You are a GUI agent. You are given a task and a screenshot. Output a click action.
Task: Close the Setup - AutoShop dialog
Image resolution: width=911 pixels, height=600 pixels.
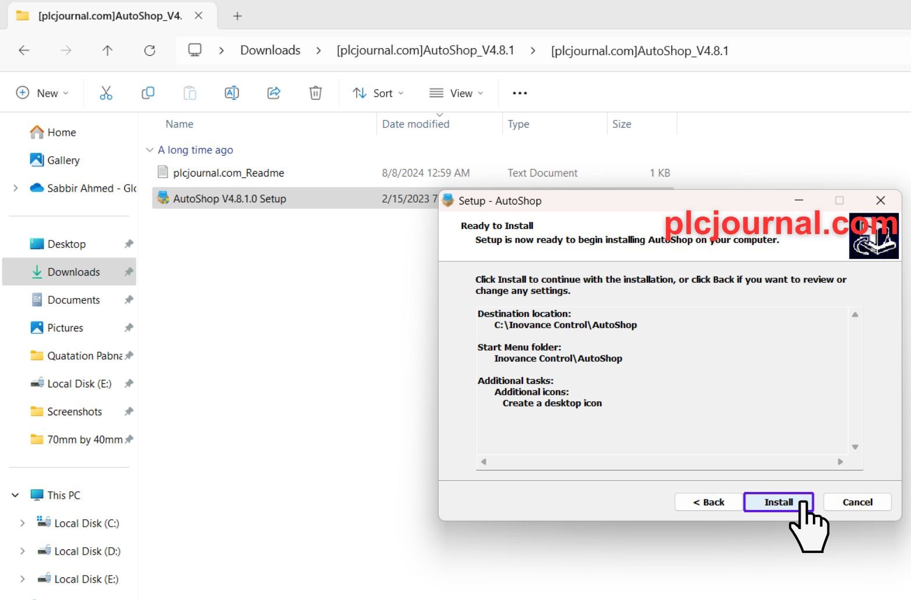tap(881, 200)
